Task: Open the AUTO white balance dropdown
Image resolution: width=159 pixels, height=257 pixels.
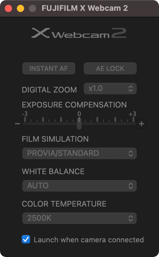Action: 79,186
